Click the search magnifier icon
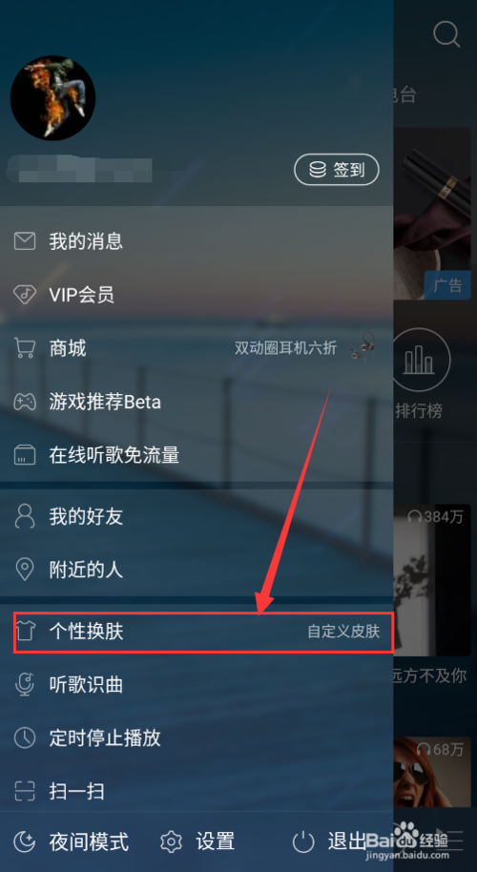The width and height of the screenshot is (477, 872). pos(446,34)
